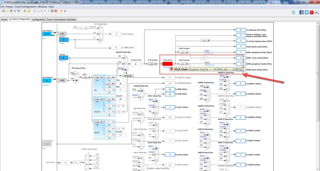This screenshot has height=171, width=320.
Task: Click the Redo arrow icon
Action: tap(49, 11)
